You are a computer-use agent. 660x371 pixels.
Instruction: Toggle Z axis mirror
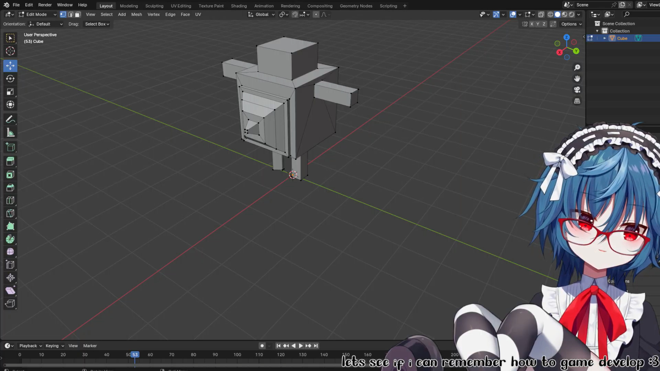pyautogui.click(x=544, y=24)
